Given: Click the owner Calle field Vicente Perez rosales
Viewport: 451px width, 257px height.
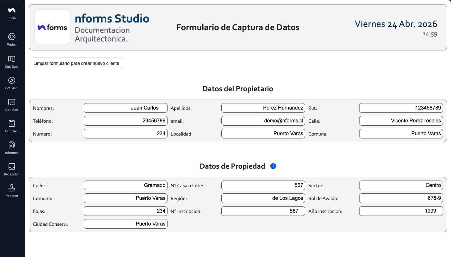Looking at the screenshot, I should (401, 121).
